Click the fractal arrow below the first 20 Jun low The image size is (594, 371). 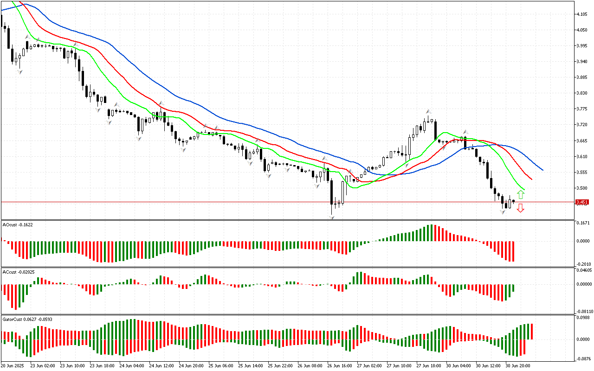click(x=19, y=72)
